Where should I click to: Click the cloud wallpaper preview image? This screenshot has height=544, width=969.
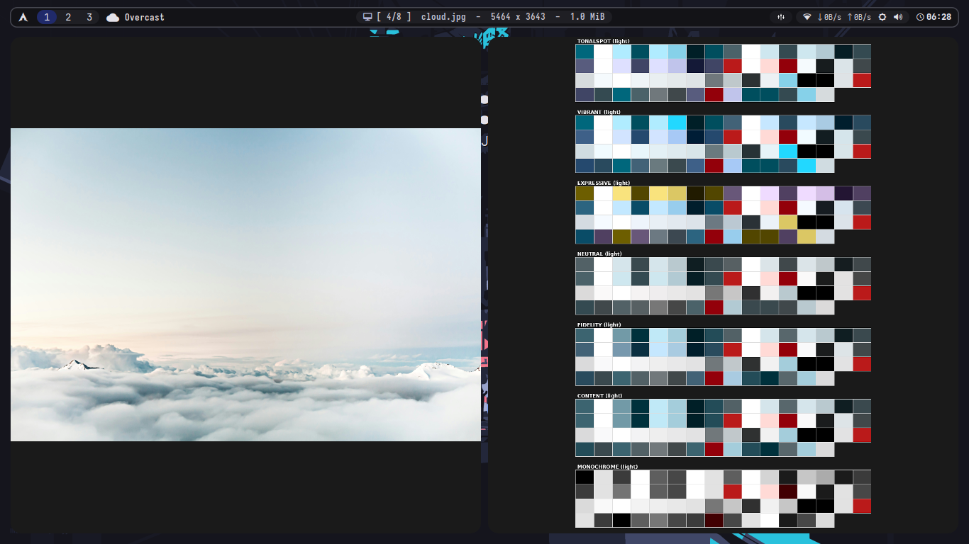[245, 283]
